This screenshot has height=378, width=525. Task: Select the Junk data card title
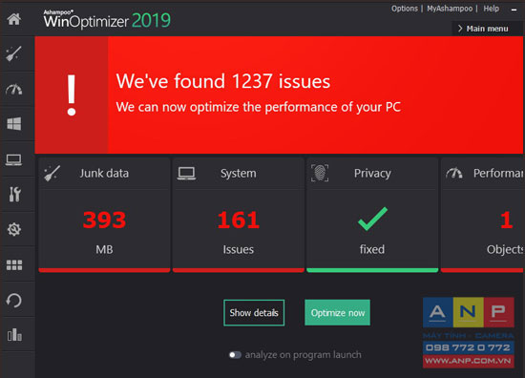click(x=104, y=174)
